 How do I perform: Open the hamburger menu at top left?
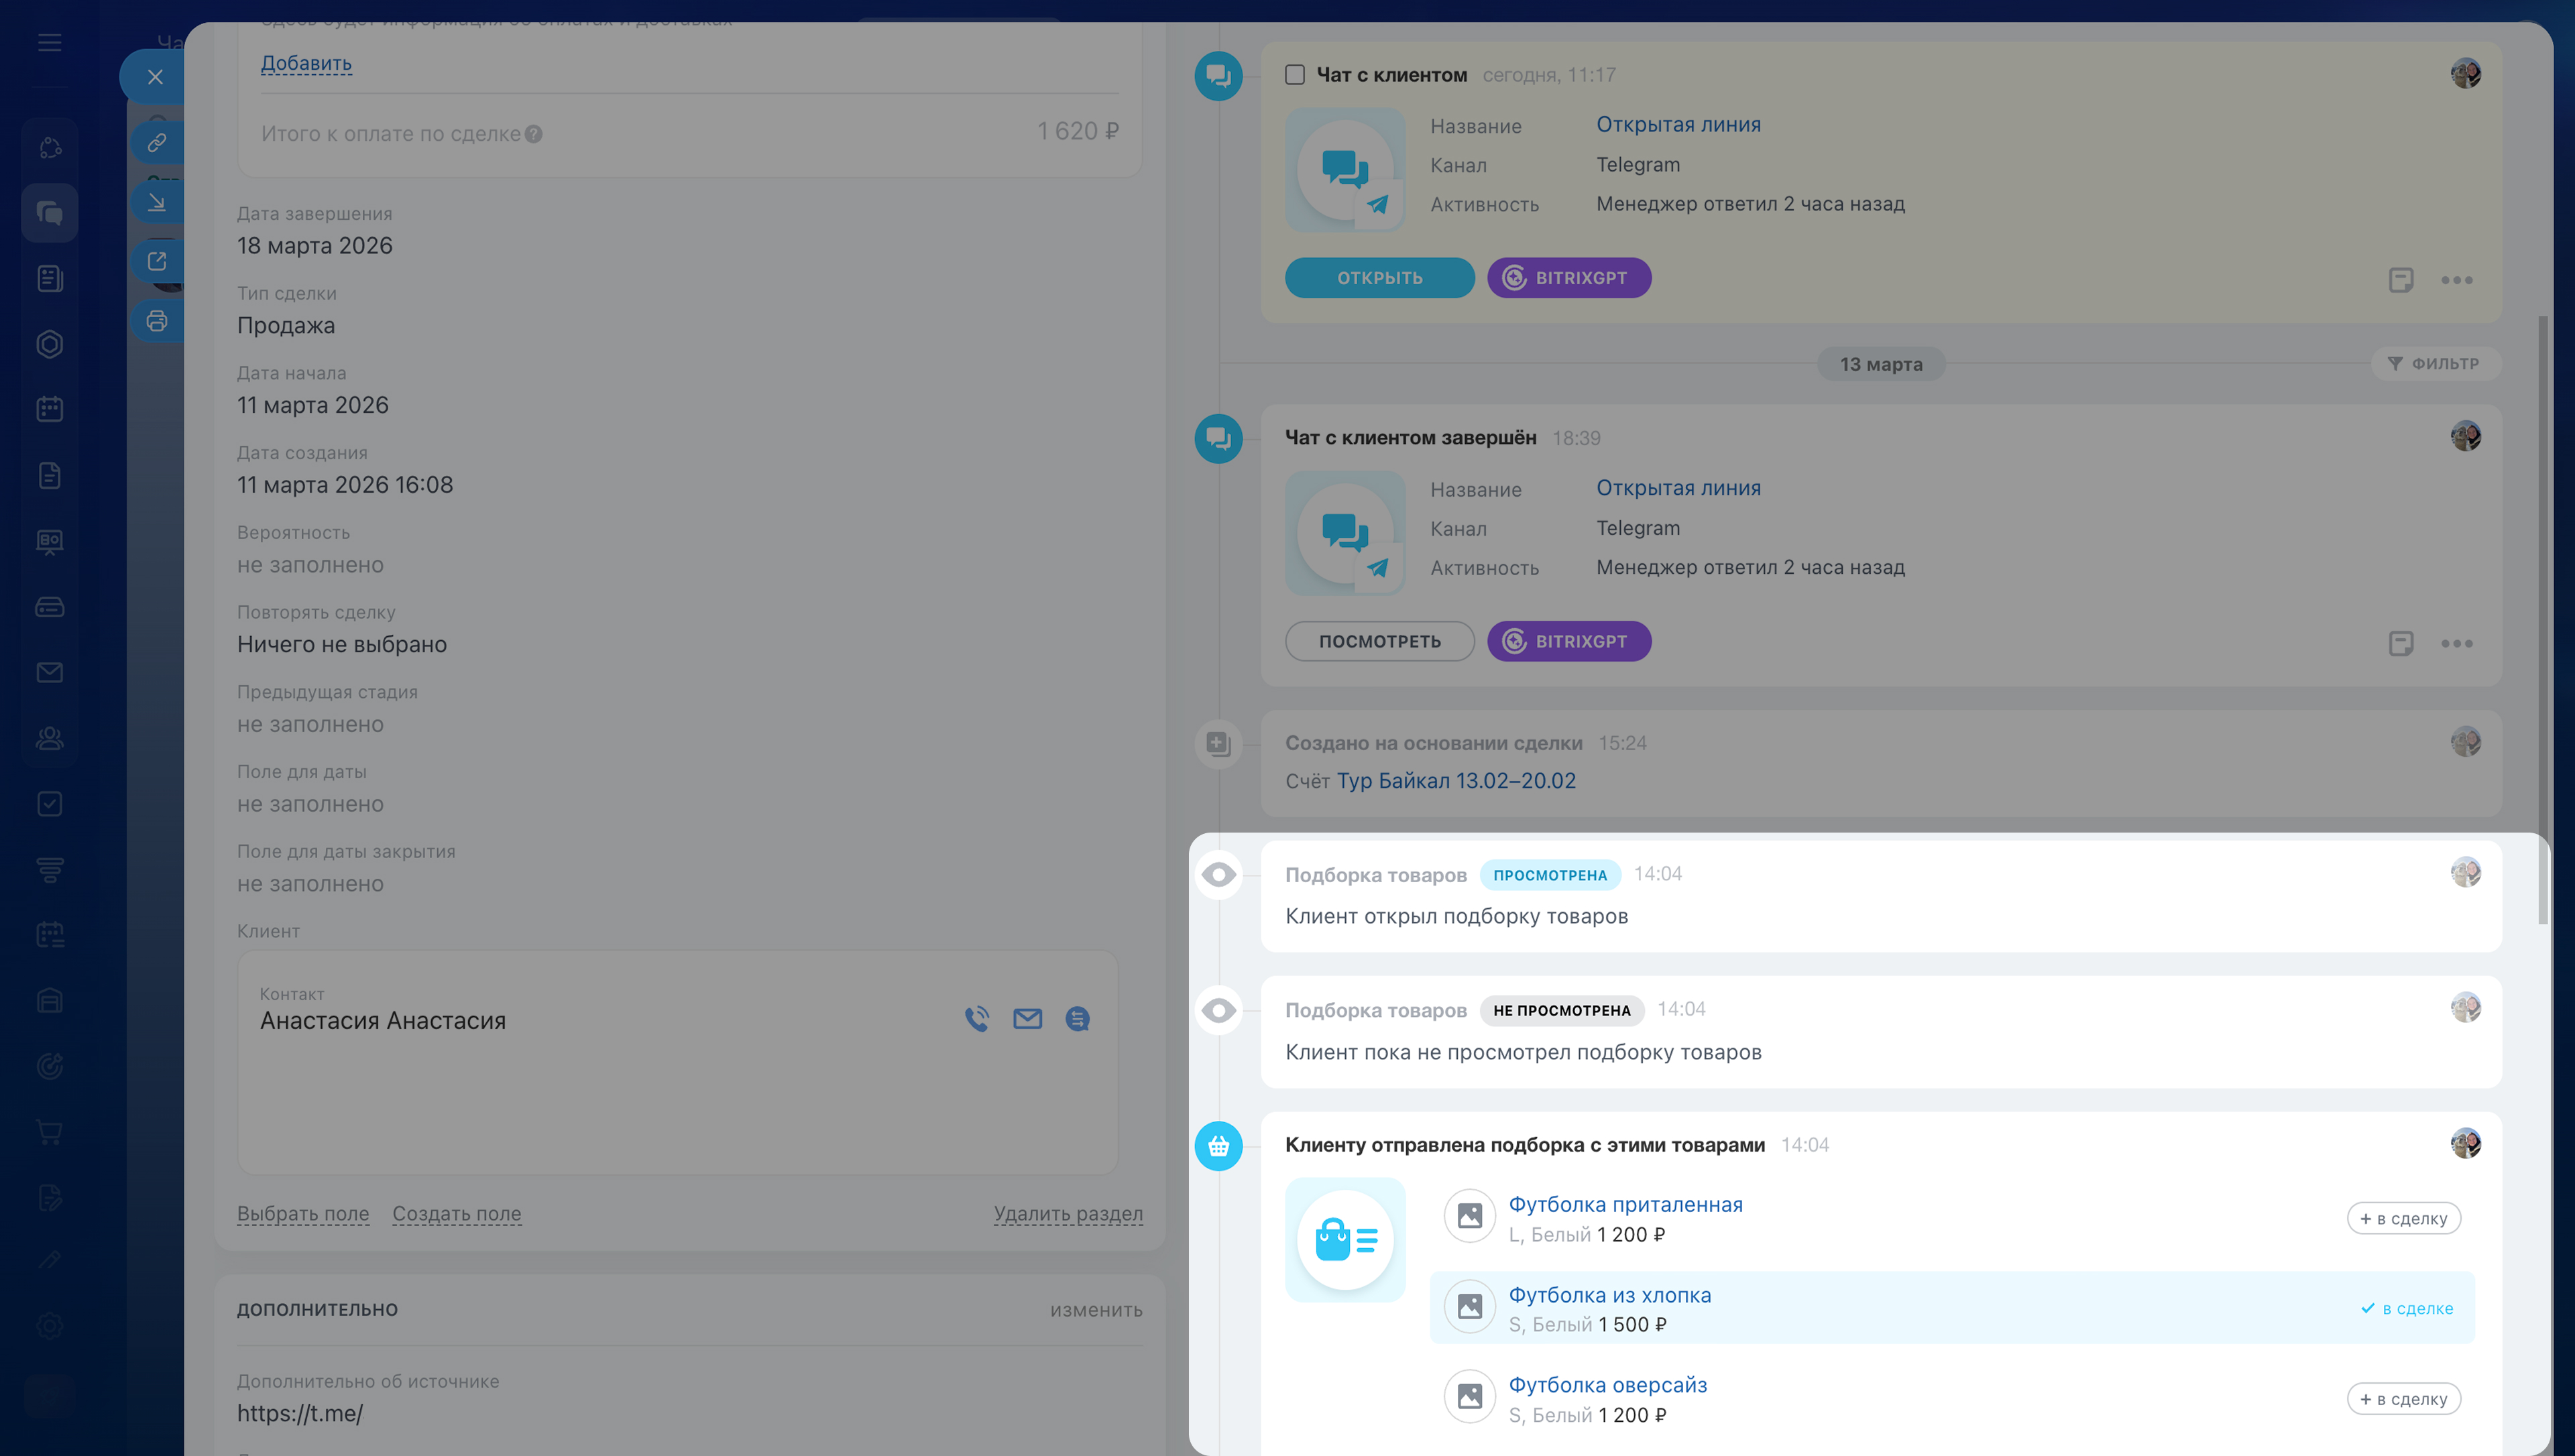click(49, 43)
